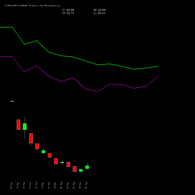Screen dimensions: 195x195
Task: Select the red candle for 14 Aug
Action: point(37,146)
